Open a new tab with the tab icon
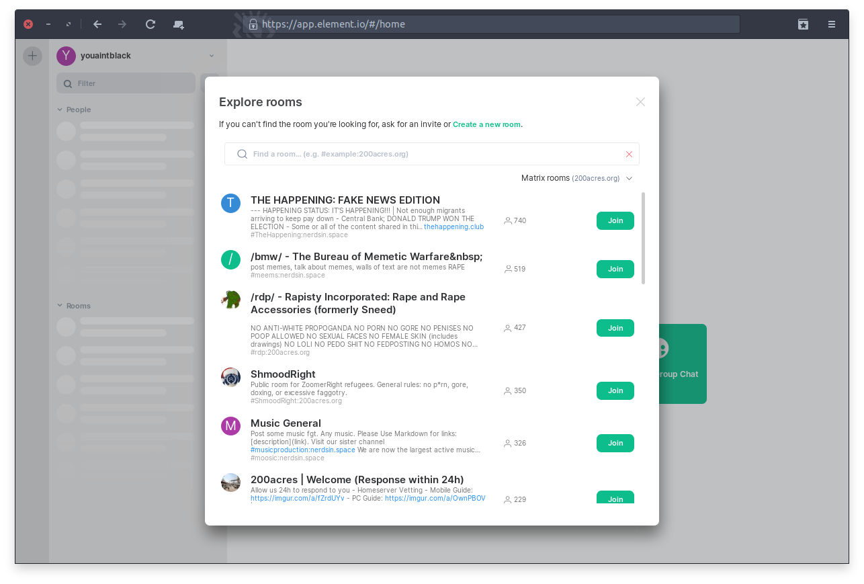Viewport: 864px width, 584px height. [178, 24]
